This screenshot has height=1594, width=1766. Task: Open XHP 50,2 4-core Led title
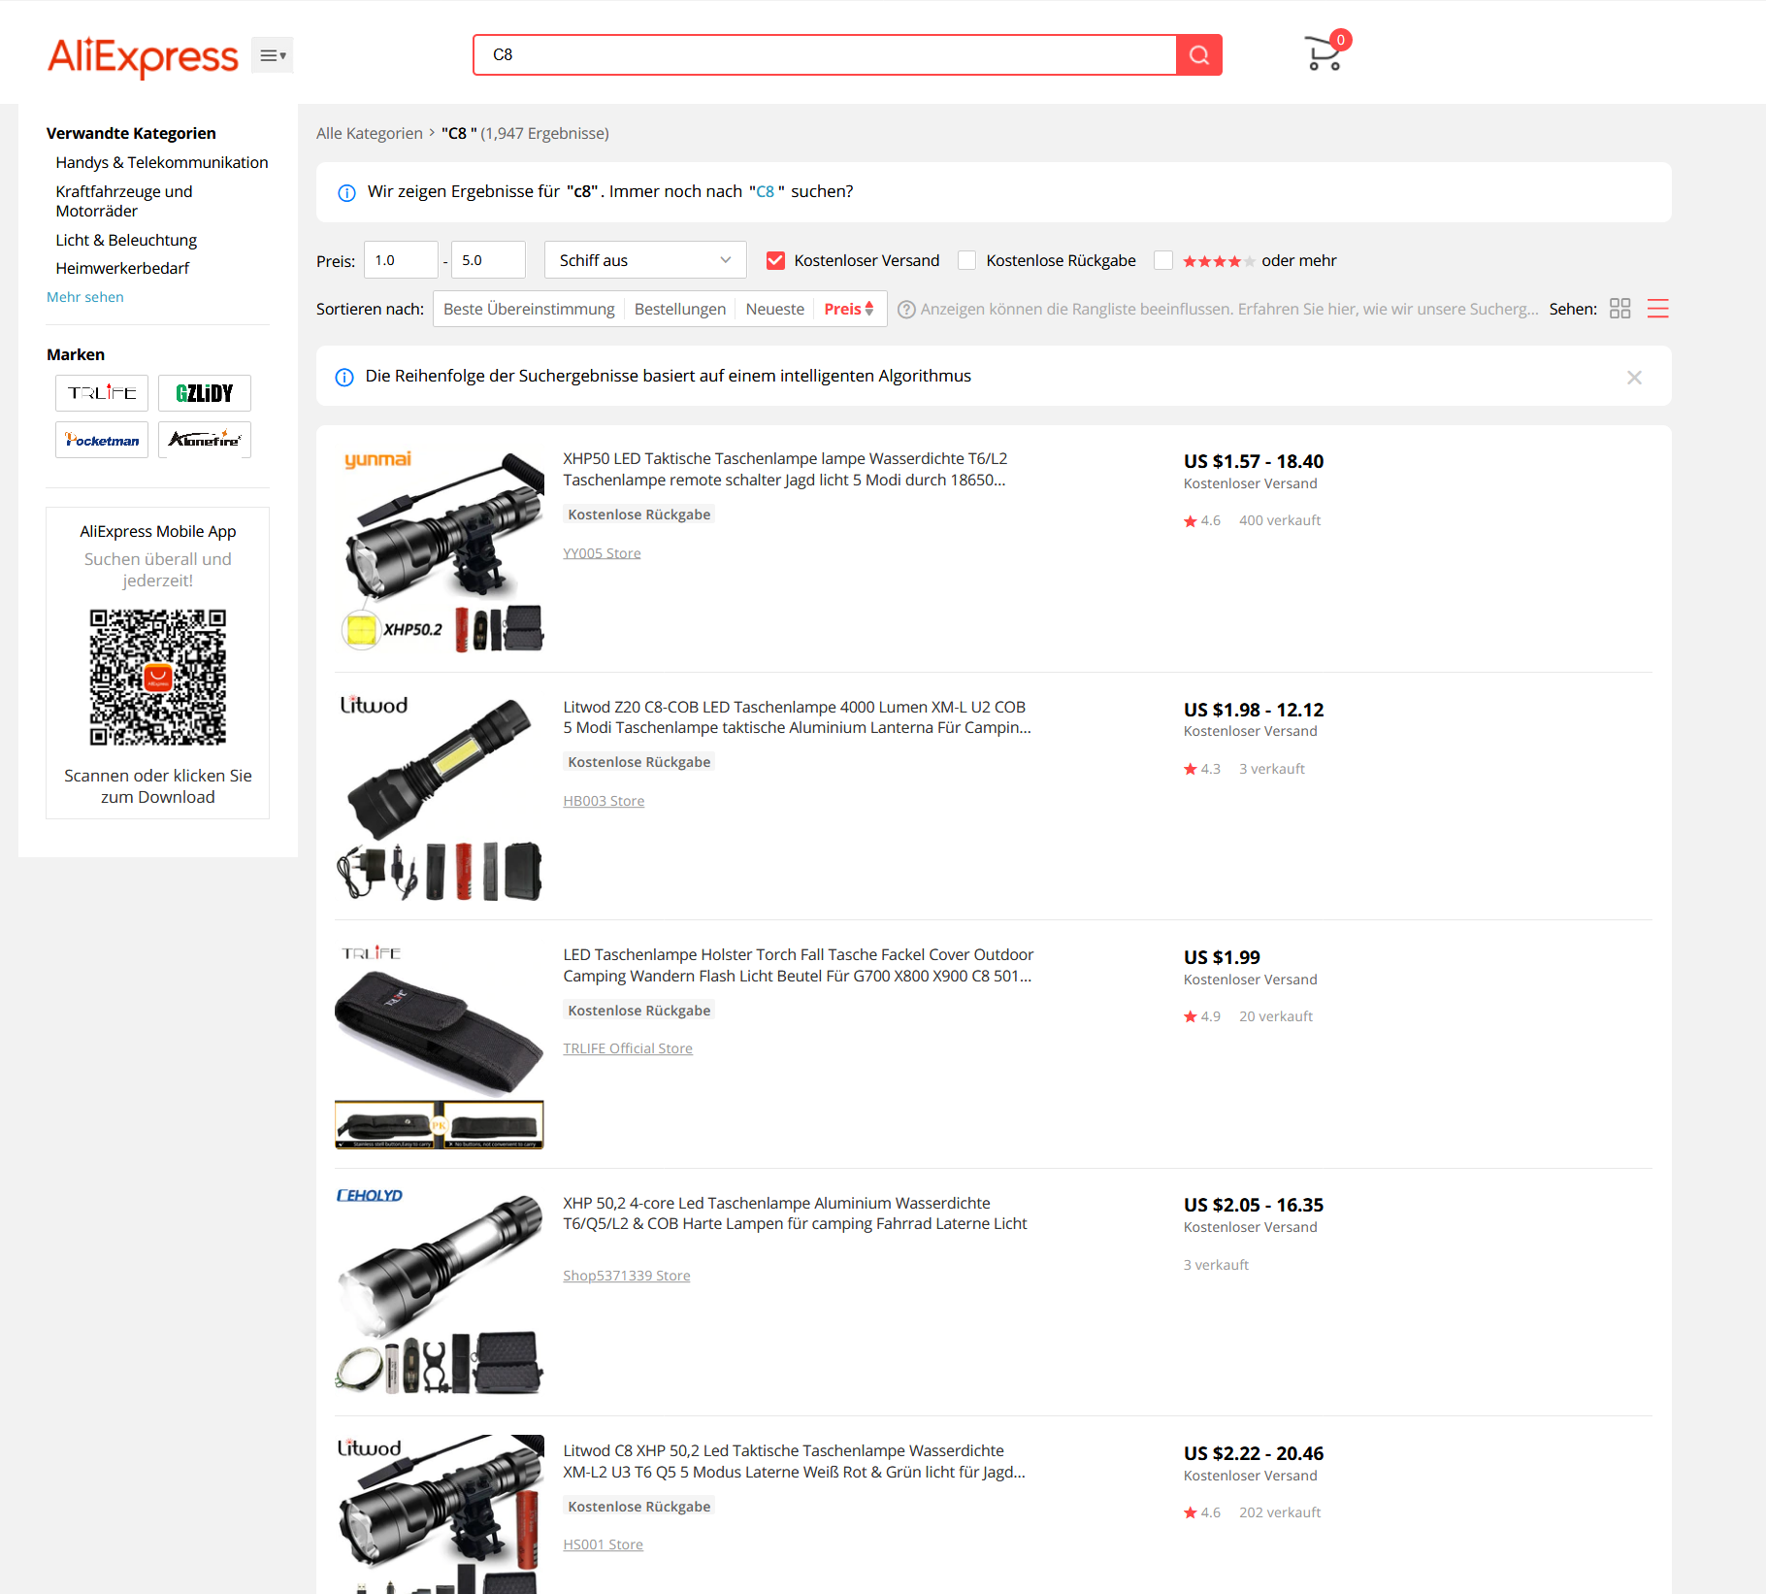click(795, 1213)
